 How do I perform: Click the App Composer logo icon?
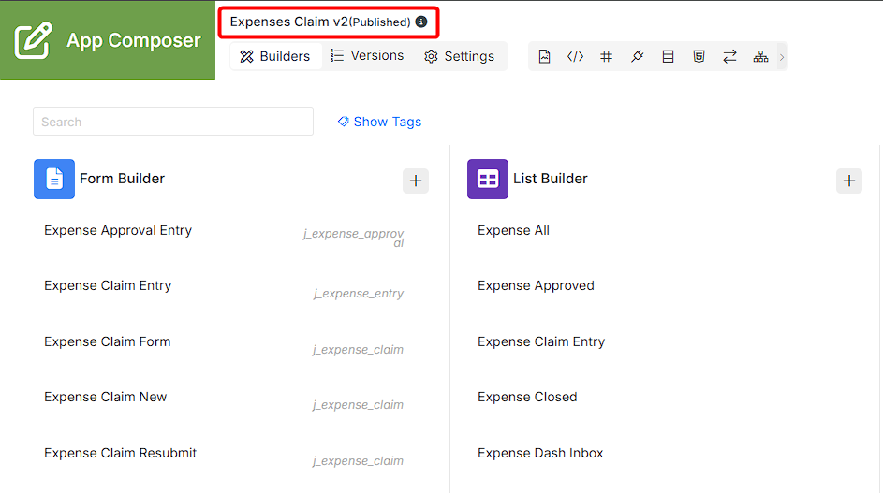click(x=34, y=40)
